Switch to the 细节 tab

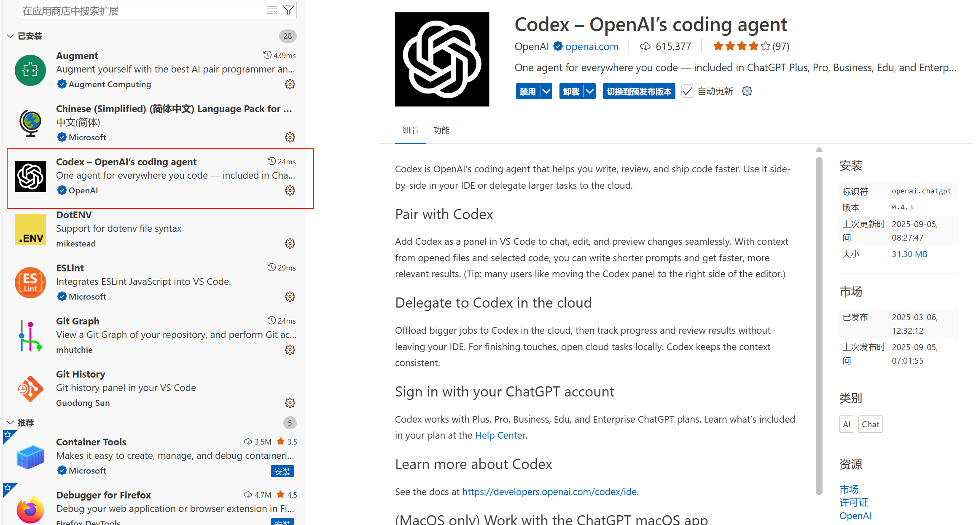coord(410,130)
